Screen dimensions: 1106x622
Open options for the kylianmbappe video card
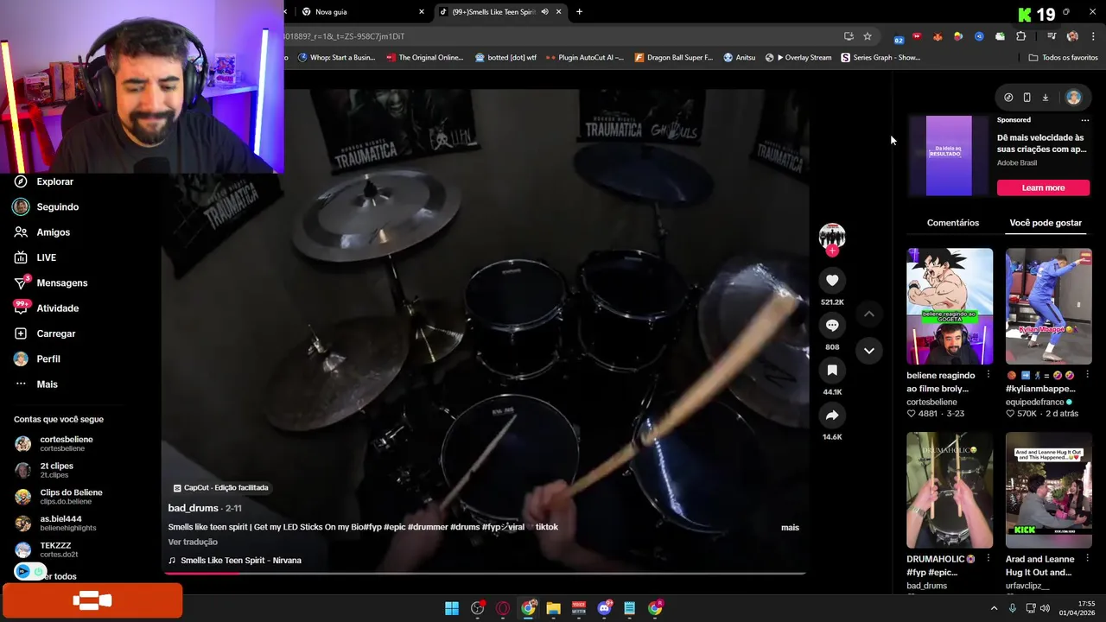(x=1087, y=375)
